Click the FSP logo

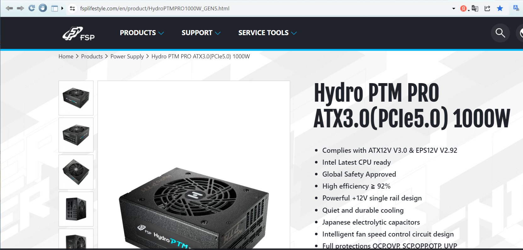tap(78, 34)
